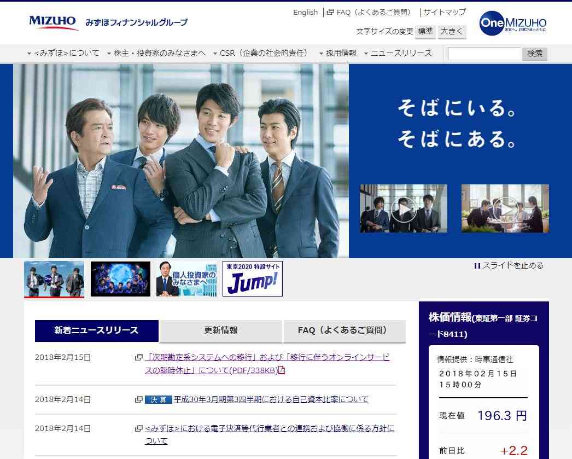Click the new-window icon beside the FAQ header link
This screenshot has width=572, height=459.
(330, 12)
